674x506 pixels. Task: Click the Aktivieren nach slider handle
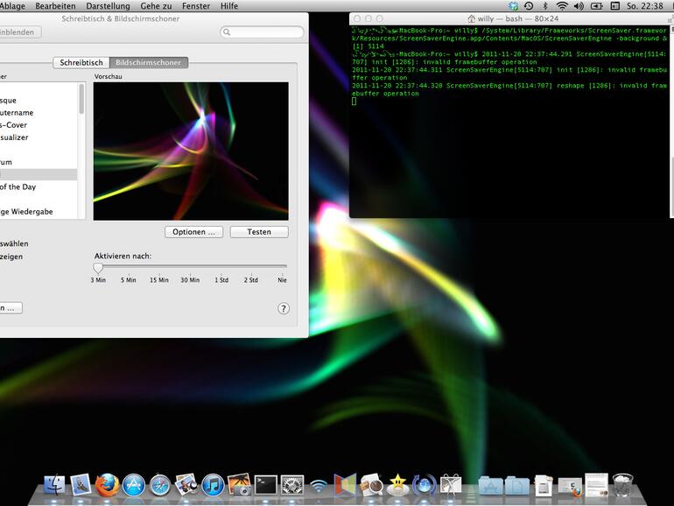pos(98,267)
